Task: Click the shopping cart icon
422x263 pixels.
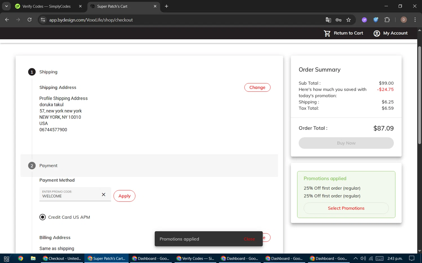Action: pos(327,33)
